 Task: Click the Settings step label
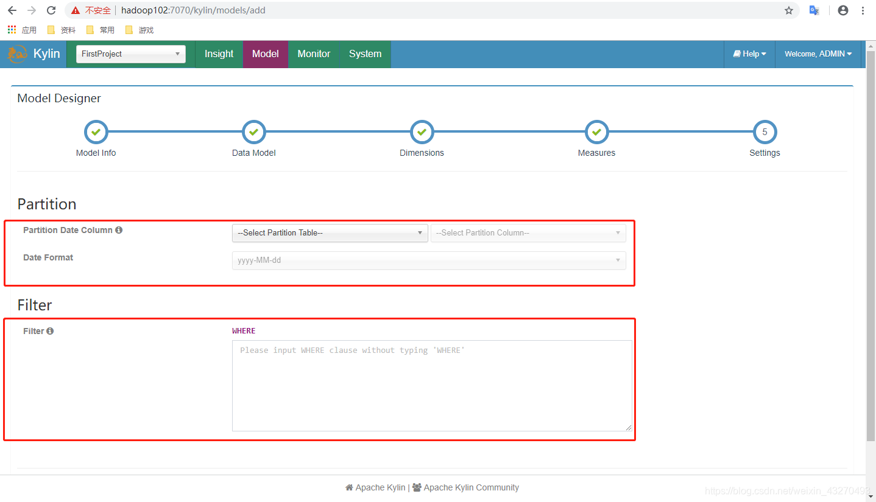[765, 153]
